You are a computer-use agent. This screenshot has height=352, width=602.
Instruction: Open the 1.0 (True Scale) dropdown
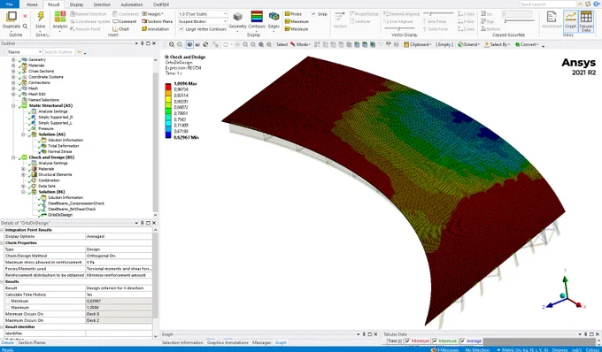coord(203,14)
